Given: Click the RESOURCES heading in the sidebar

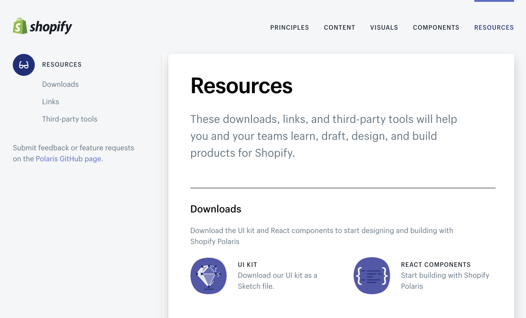Looking at the screenshot, I should [x=62, y=65].
